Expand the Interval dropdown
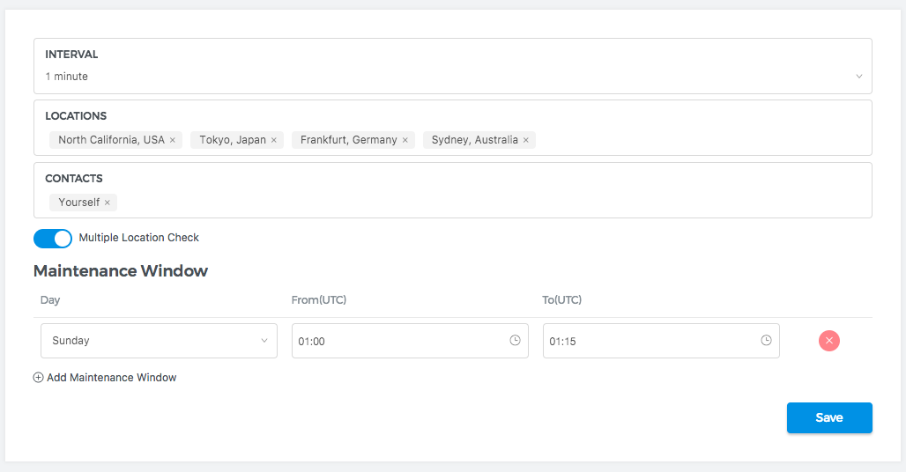This screenshot has height=472, width=906. coord(859,77)
